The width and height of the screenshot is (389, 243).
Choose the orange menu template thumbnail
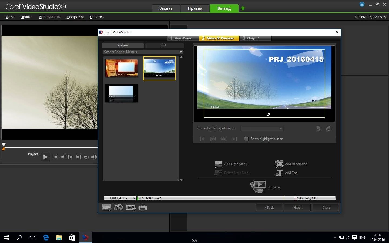click(122, 68)
